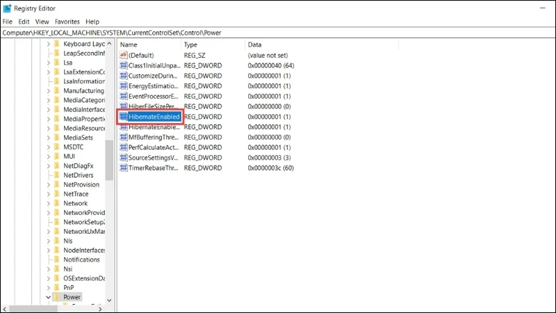Click the MSDTC folder icon

57,147
